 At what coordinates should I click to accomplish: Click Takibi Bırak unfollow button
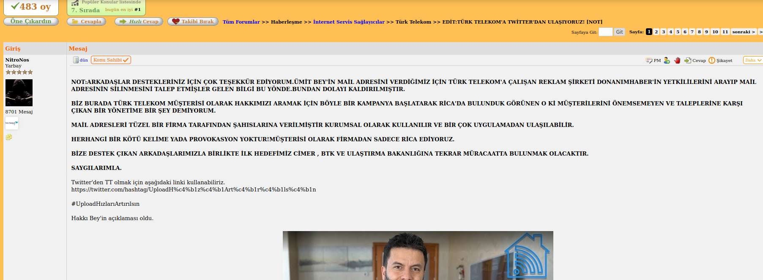click(x=193, y=21)
